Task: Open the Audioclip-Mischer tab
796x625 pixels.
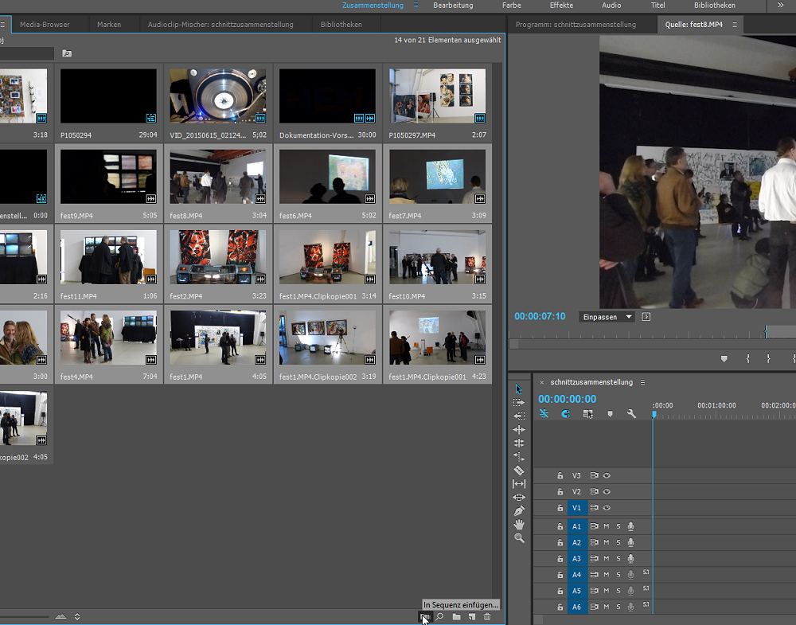Action: click(x=220, y=25)
